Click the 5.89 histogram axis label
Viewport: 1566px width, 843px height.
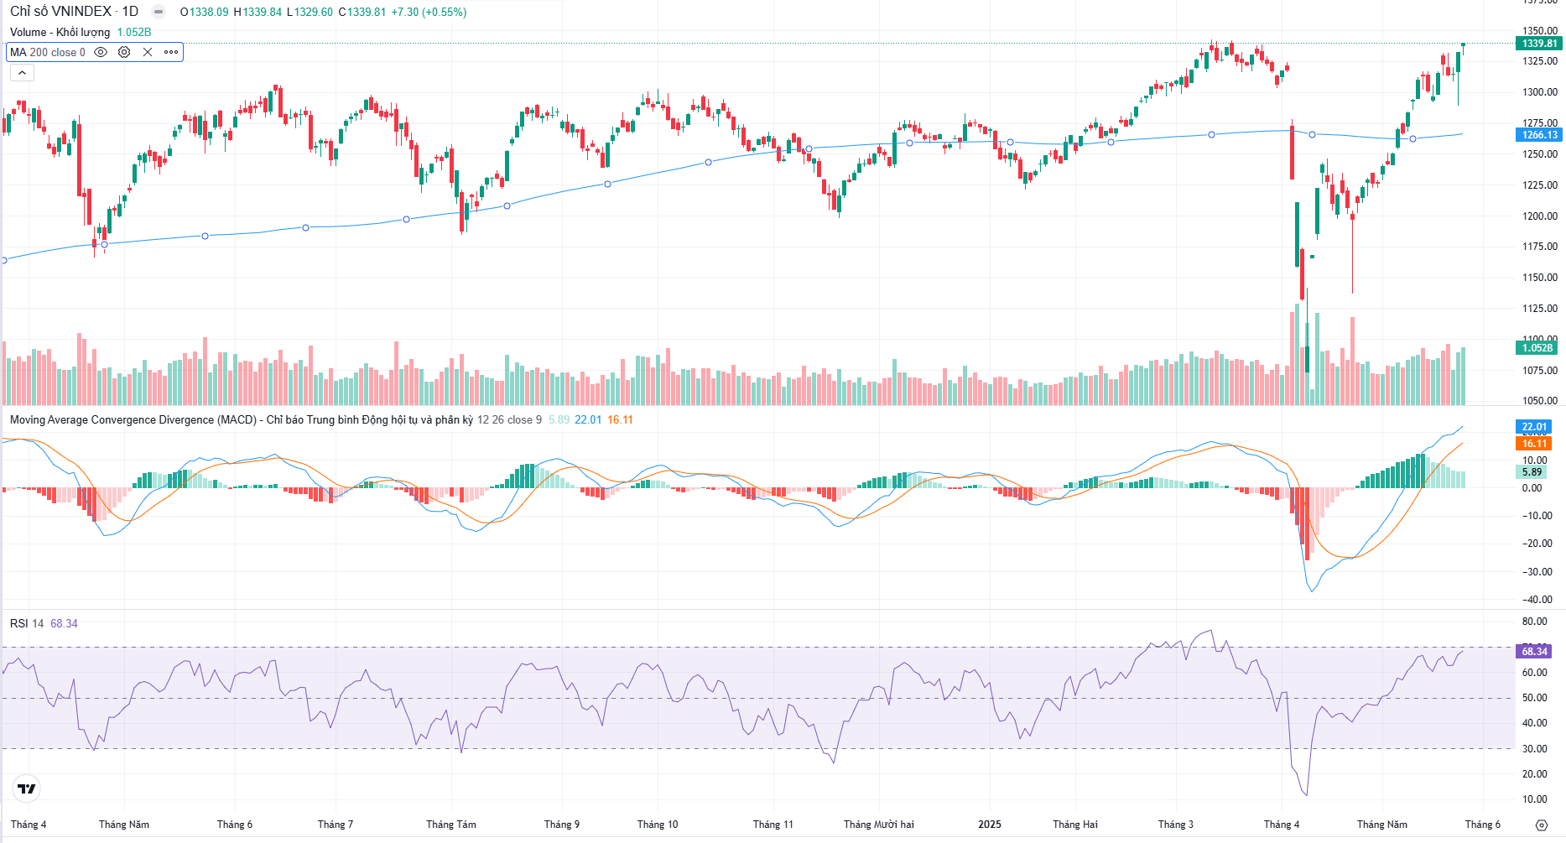[x=1532, y=472]
